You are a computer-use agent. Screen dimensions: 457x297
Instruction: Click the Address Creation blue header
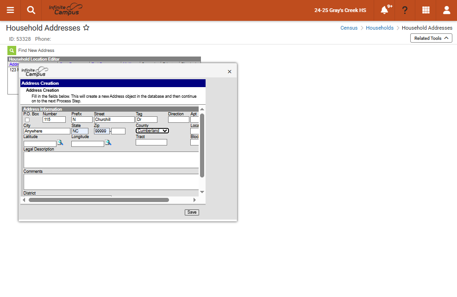(113, 83)
